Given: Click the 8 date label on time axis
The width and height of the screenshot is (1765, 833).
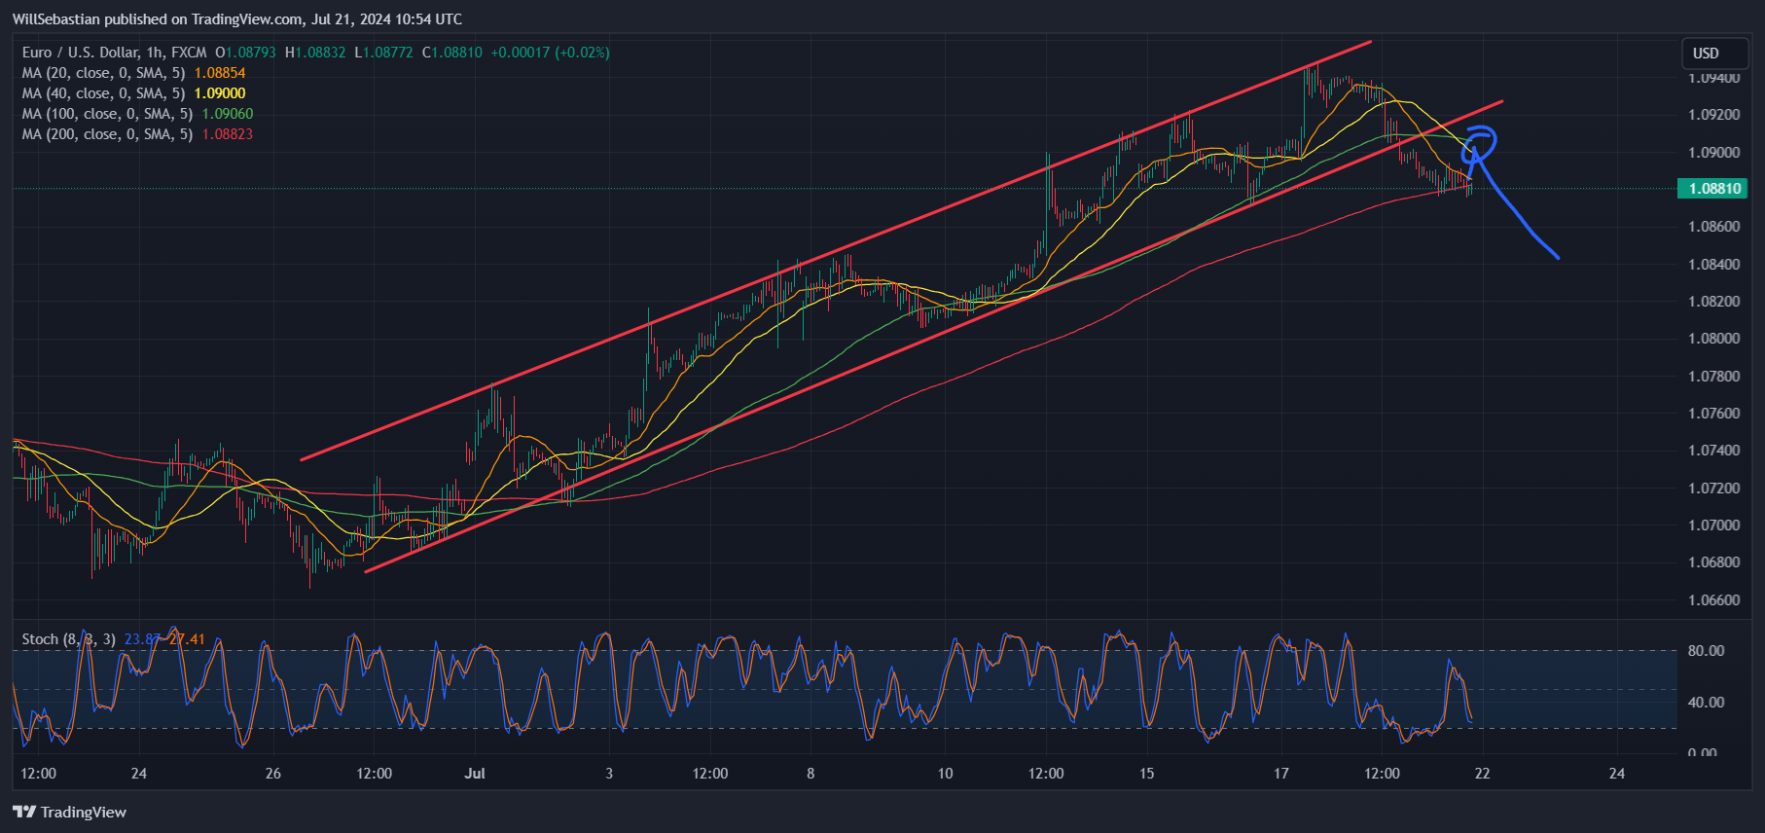Looking at the screenshot, I should point(810,774).
